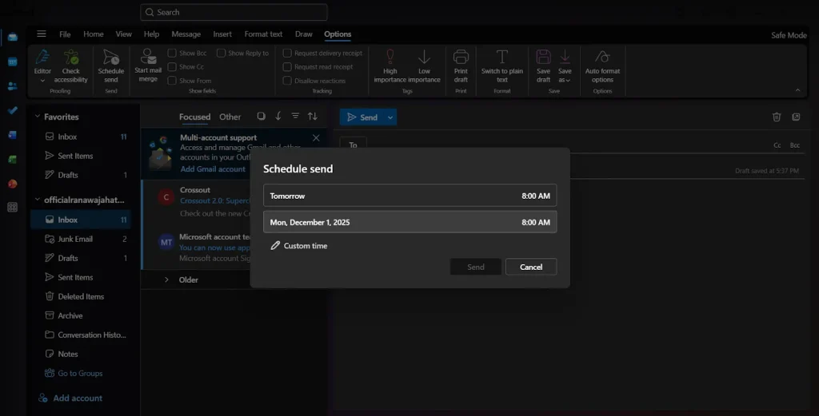Tick Request read receipt checkbox
819x416 pixels.
[287, 67]
